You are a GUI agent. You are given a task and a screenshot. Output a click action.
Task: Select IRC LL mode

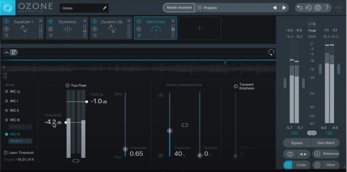(x=13, y=92)
